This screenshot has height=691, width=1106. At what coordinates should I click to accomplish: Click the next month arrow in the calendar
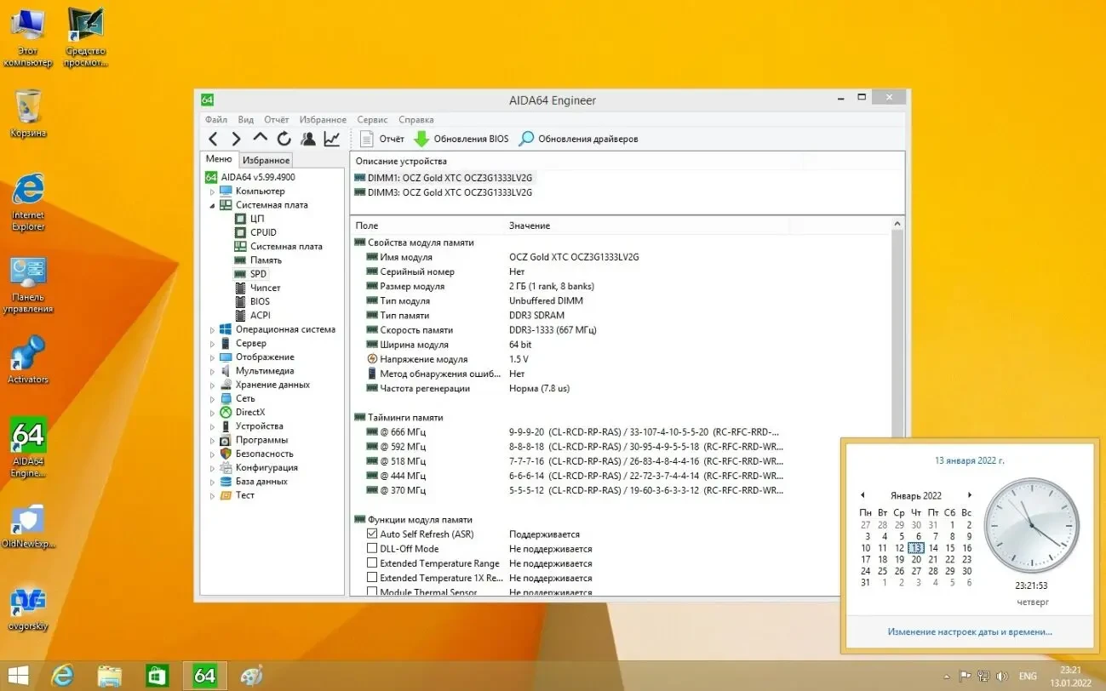(970, 495)
